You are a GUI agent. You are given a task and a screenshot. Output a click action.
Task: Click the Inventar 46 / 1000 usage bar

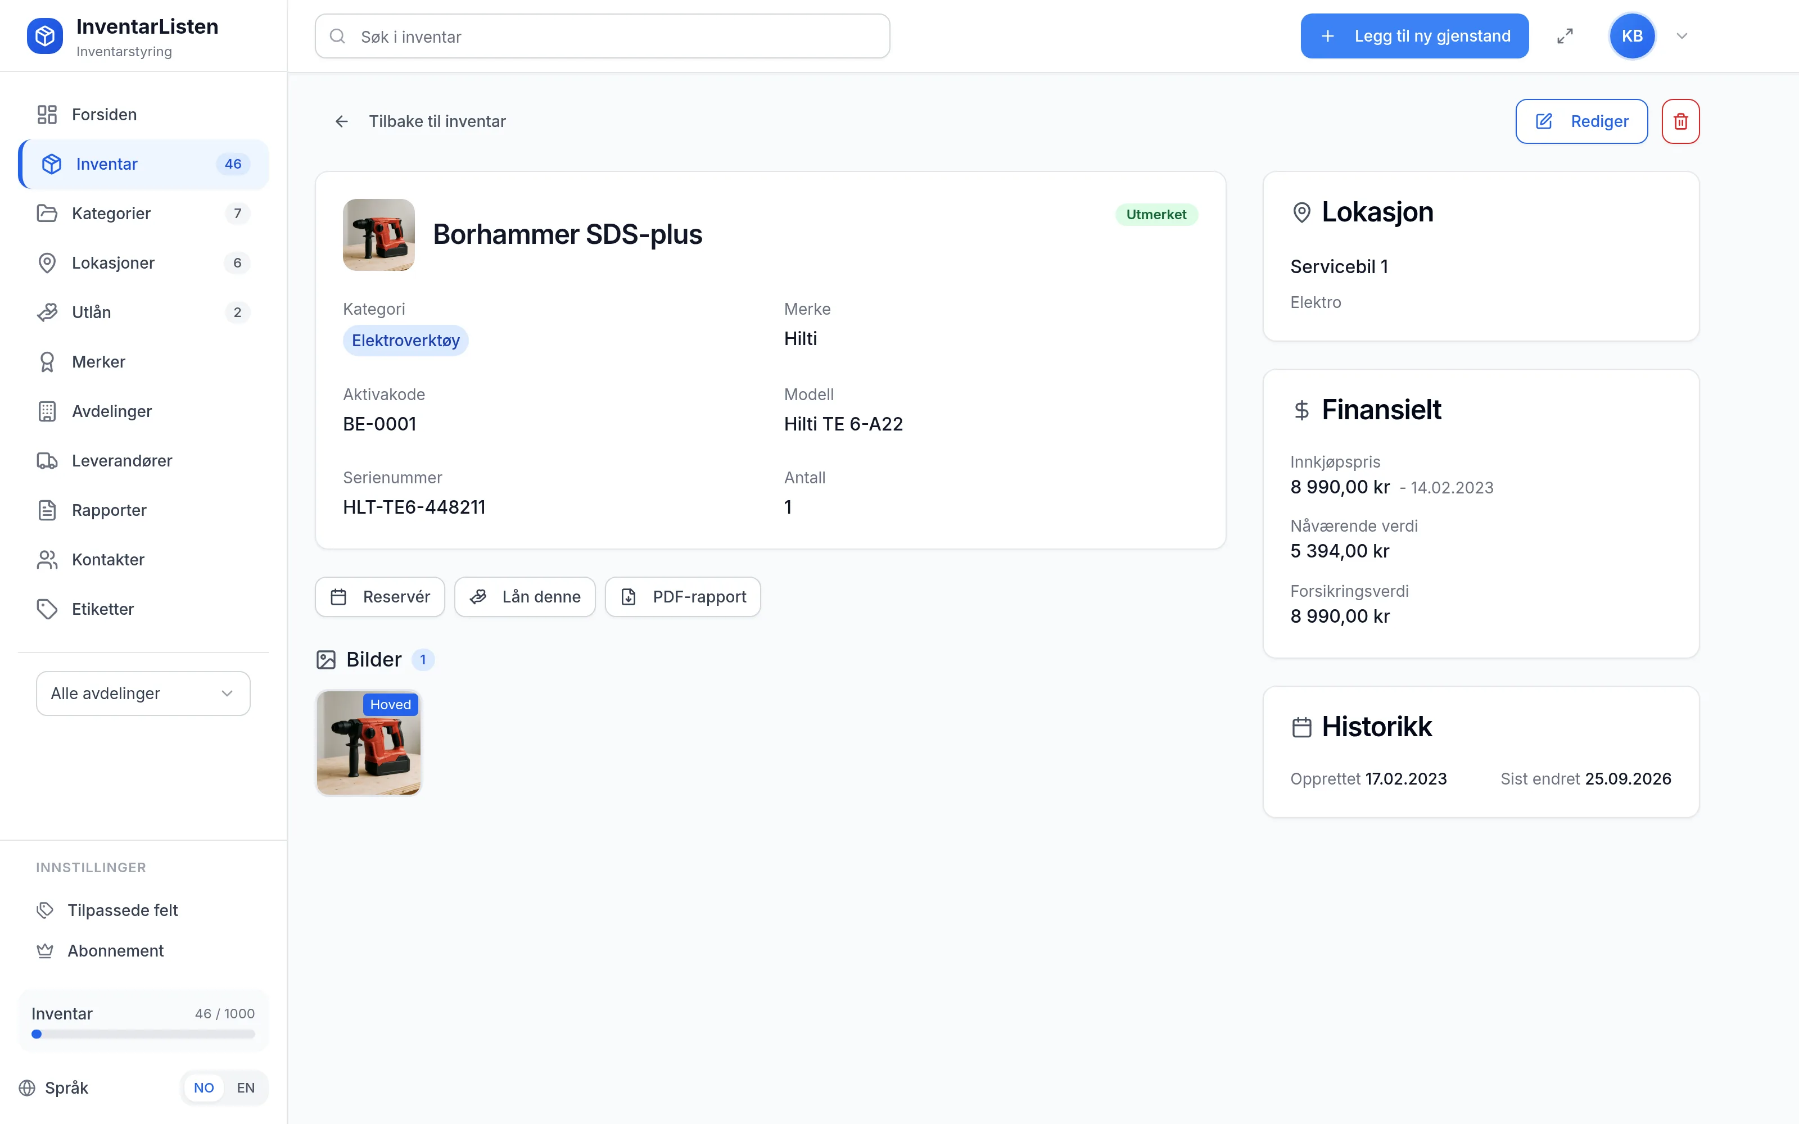[x=143, y=1034]
